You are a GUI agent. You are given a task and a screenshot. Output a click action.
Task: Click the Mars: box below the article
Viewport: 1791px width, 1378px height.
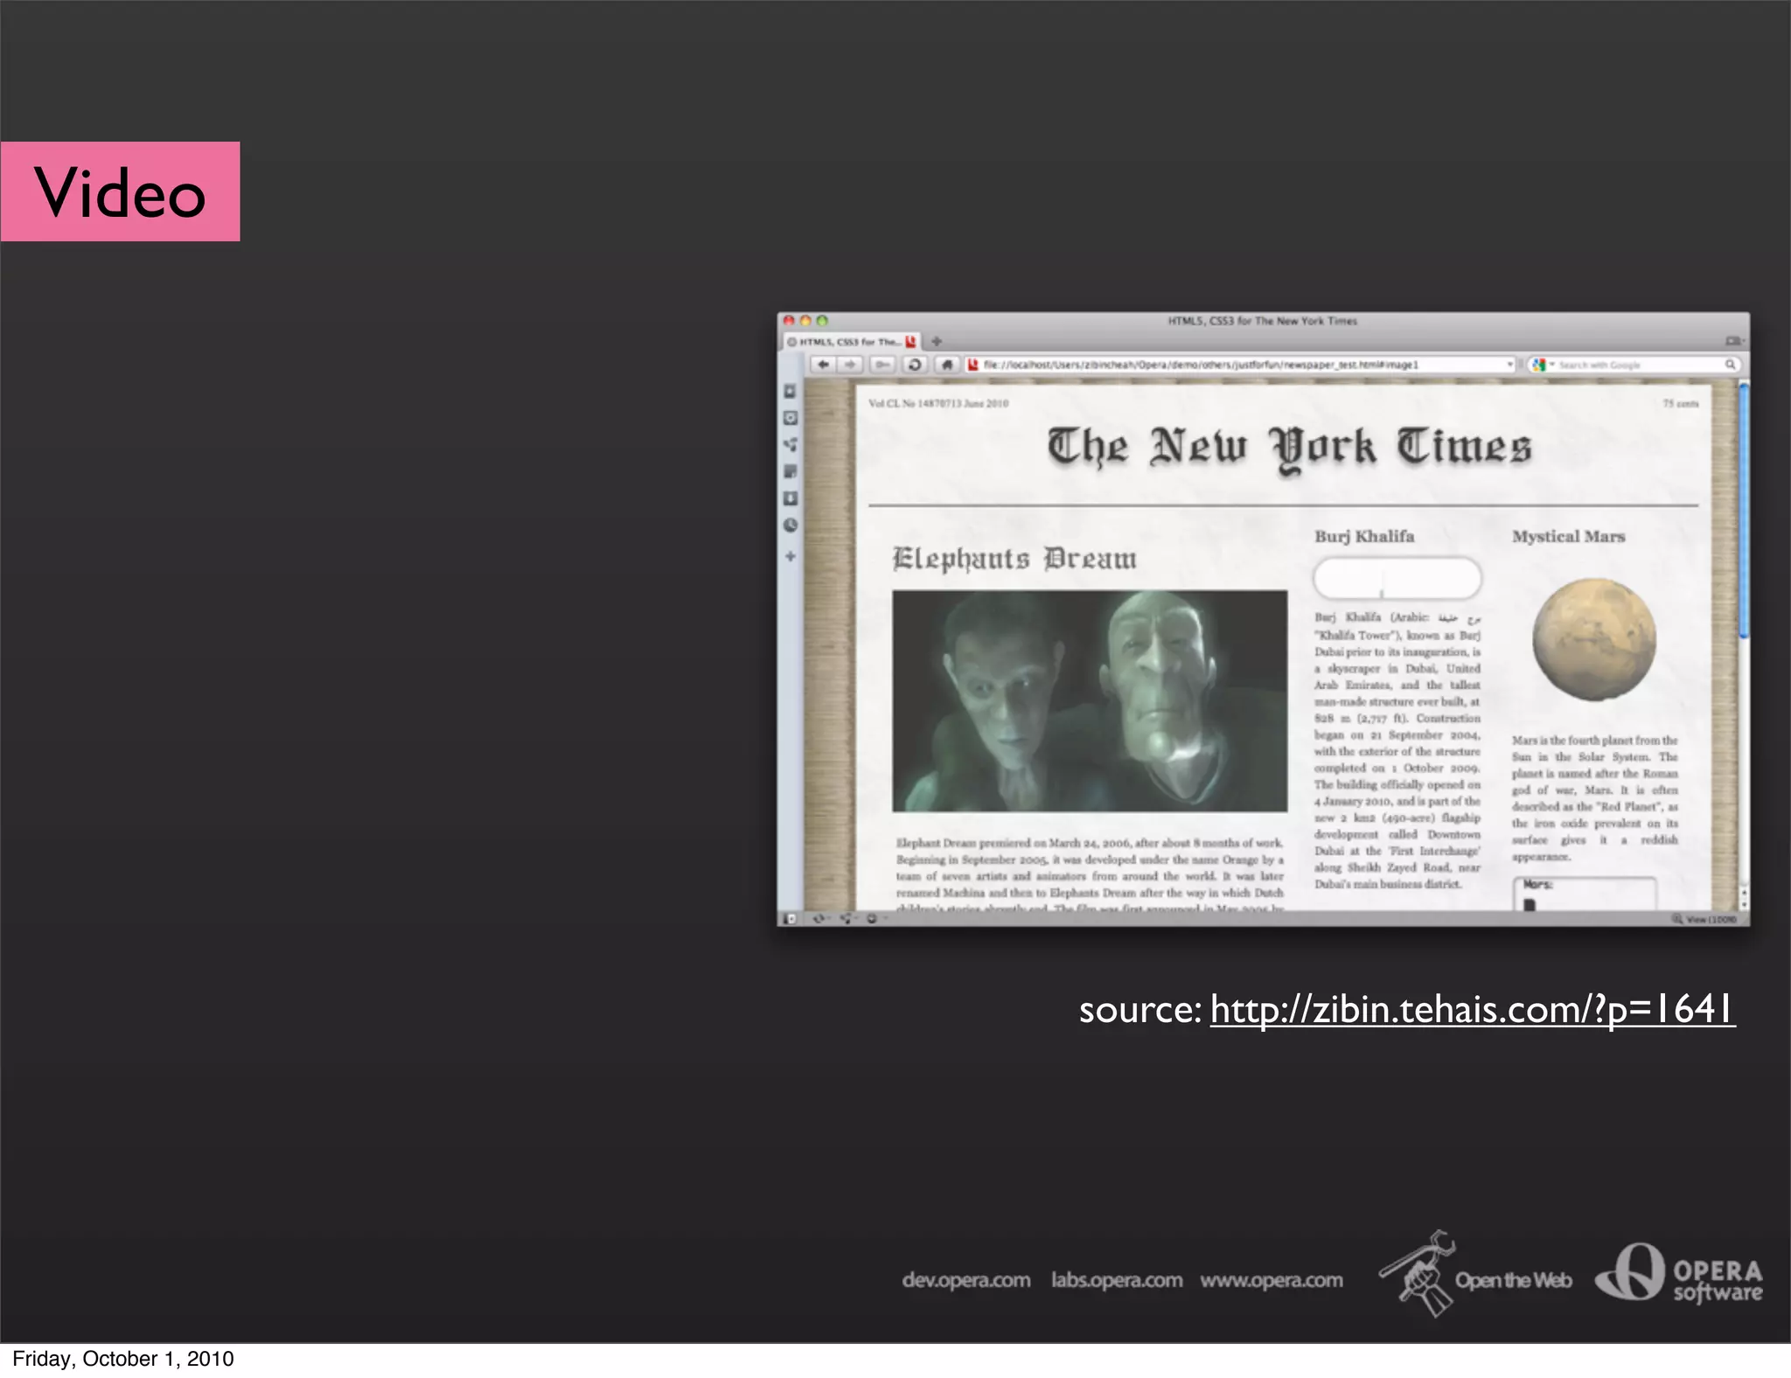tap(1585, 893)
